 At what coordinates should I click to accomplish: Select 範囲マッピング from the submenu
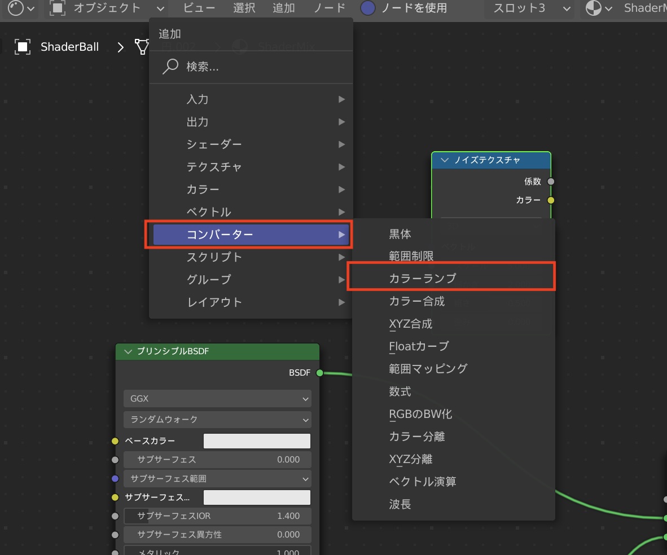(x=428, y=368)
